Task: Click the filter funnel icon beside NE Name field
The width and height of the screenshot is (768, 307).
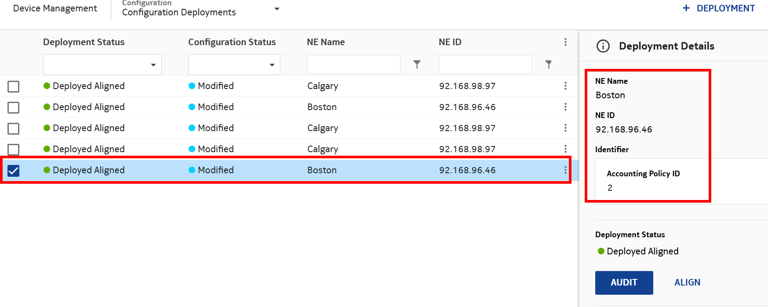Action: point(417,64)
